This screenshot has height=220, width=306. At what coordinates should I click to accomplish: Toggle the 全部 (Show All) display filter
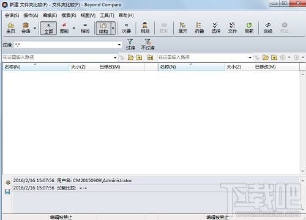coord(48,28)
